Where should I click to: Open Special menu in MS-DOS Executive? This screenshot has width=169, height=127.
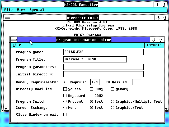pyautogui.click(x=37, y=10)
